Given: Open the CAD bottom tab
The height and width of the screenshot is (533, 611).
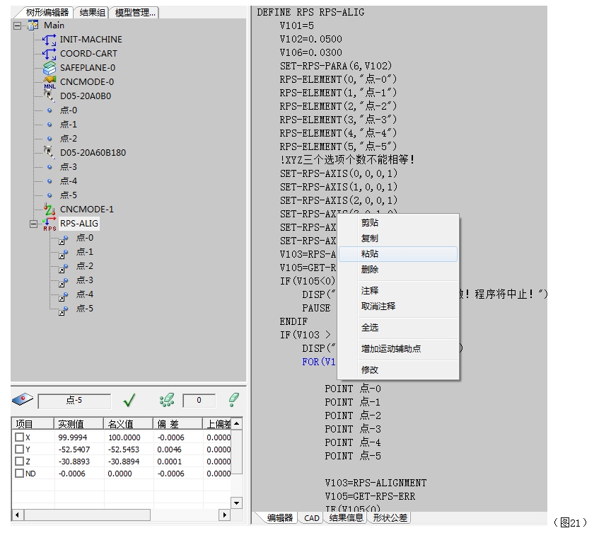Looking at the screenshot, I should click(x=312, y=518).
